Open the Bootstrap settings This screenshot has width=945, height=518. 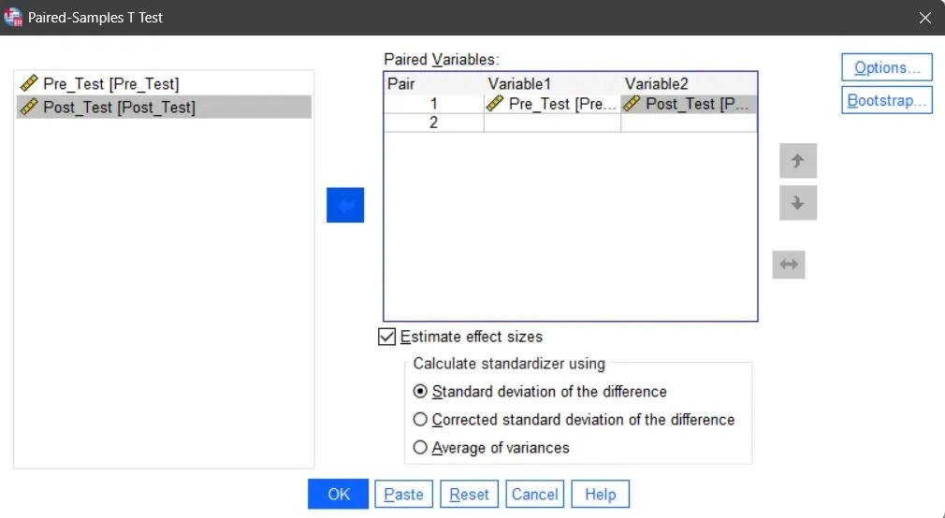887,100
